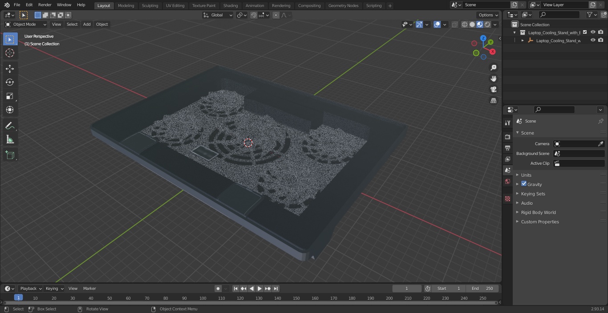608x313 pixels.
Task: Jump to the timeline end frame
Action: (x=276, y=289)
